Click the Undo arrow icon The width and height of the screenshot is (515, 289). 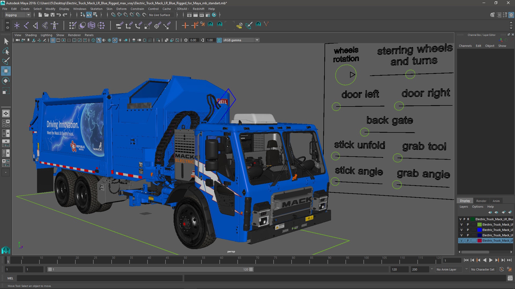click(59, 15)
